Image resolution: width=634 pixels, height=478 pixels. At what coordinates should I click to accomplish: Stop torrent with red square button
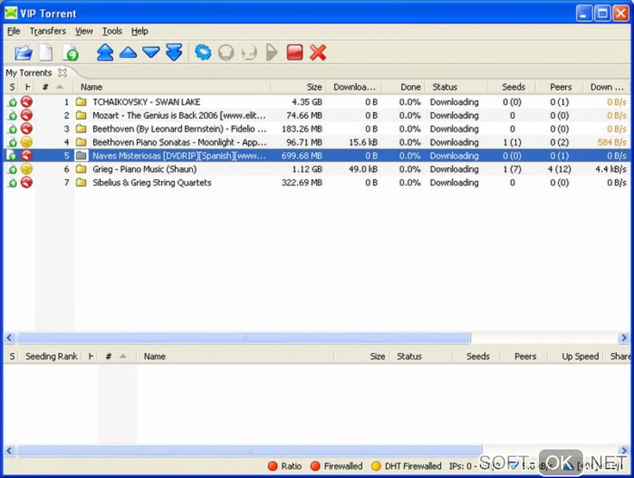click(x=295, y=53)
